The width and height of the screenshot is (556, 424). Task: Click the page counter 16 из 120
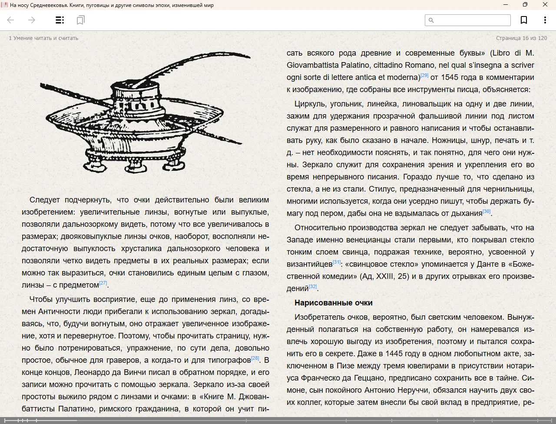click(x=521, y=38)
